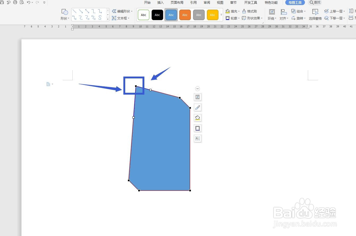
Task: Switch to 开发工具 (Developer) tab
Action: 251,3
